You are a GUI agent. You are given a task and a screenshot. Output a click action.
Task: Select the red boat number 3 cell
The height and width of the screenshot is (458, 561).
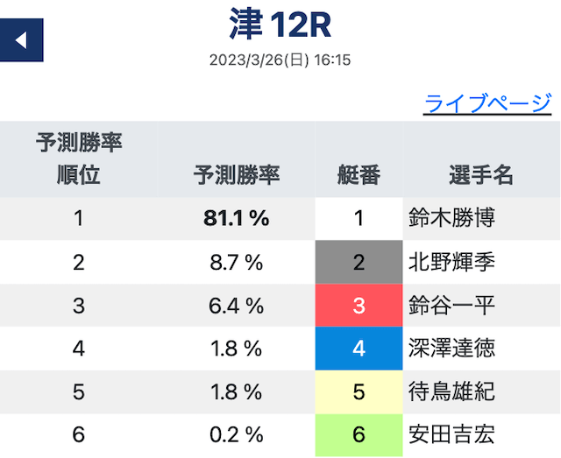tap(359, 305)
